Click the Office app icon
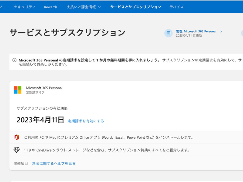 click(x=16, y=137)
